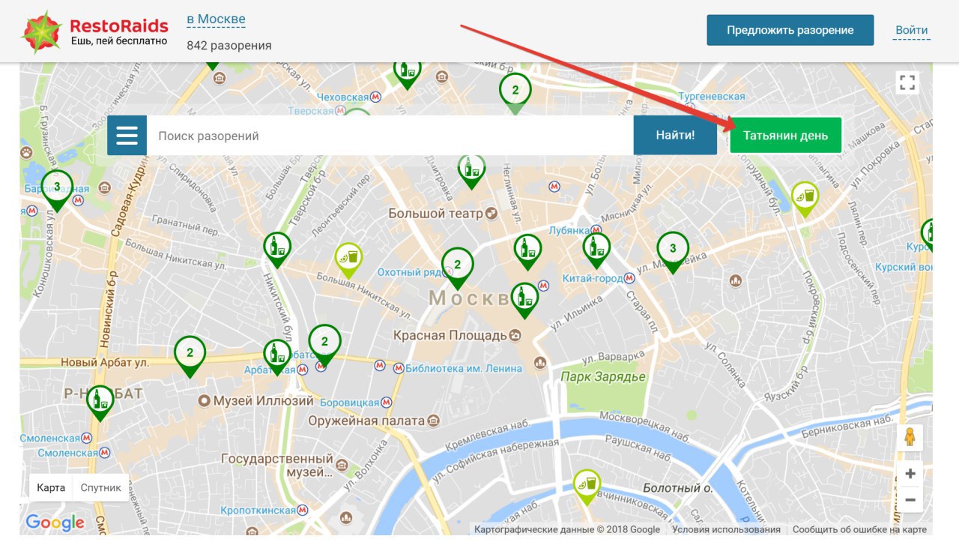
Task: Select bottle marker above Большой театр
Action: coord(471,172)
